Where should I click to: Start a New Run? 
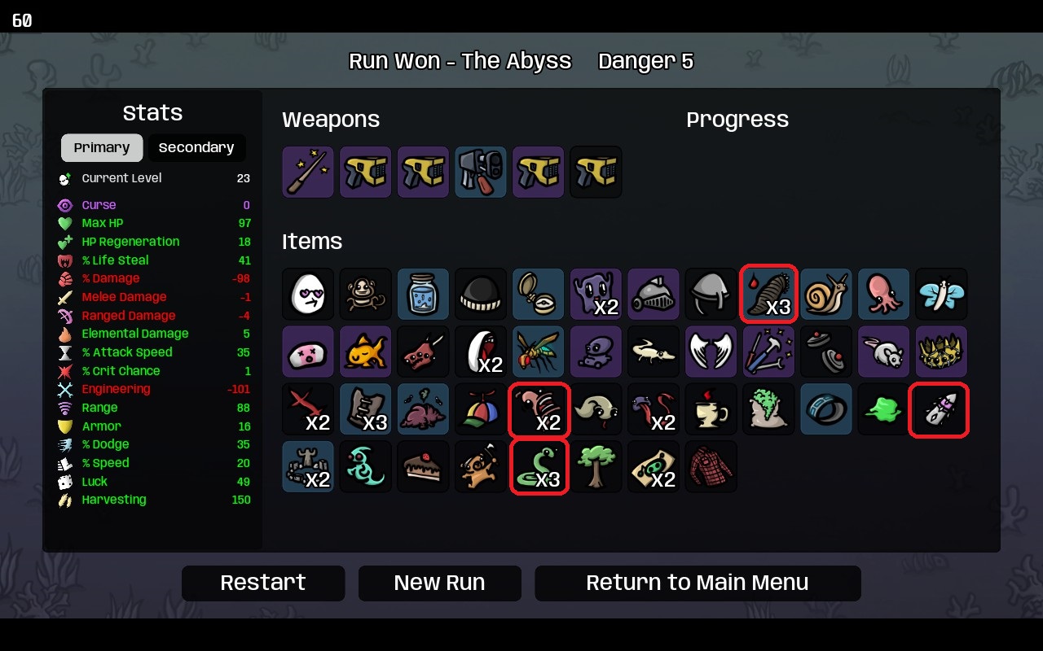[439, 583]
